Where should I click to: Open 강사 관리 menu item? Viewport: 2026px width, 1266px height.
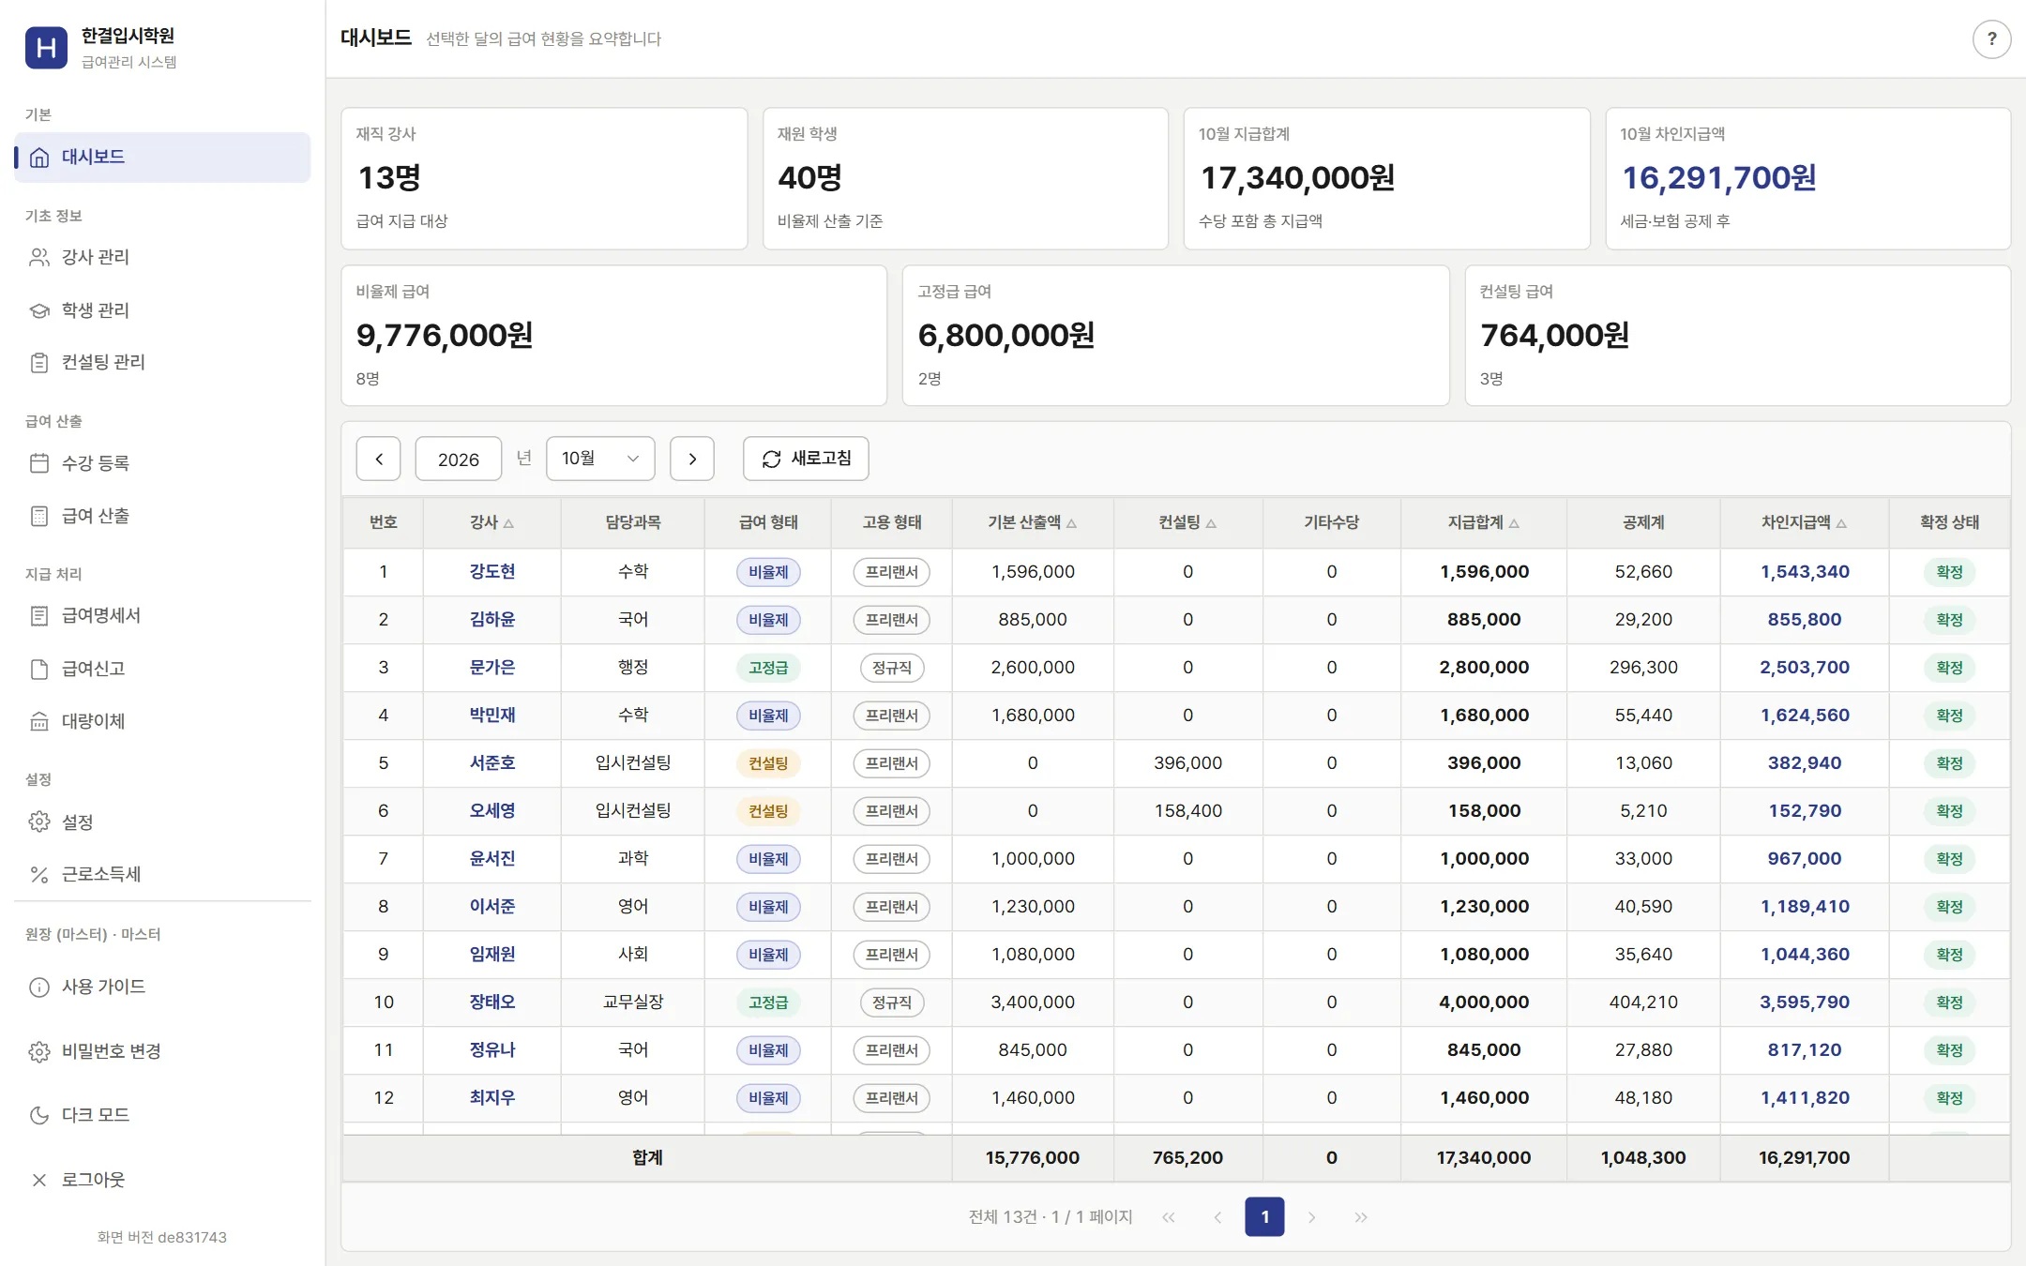click(x=162, y=257)
